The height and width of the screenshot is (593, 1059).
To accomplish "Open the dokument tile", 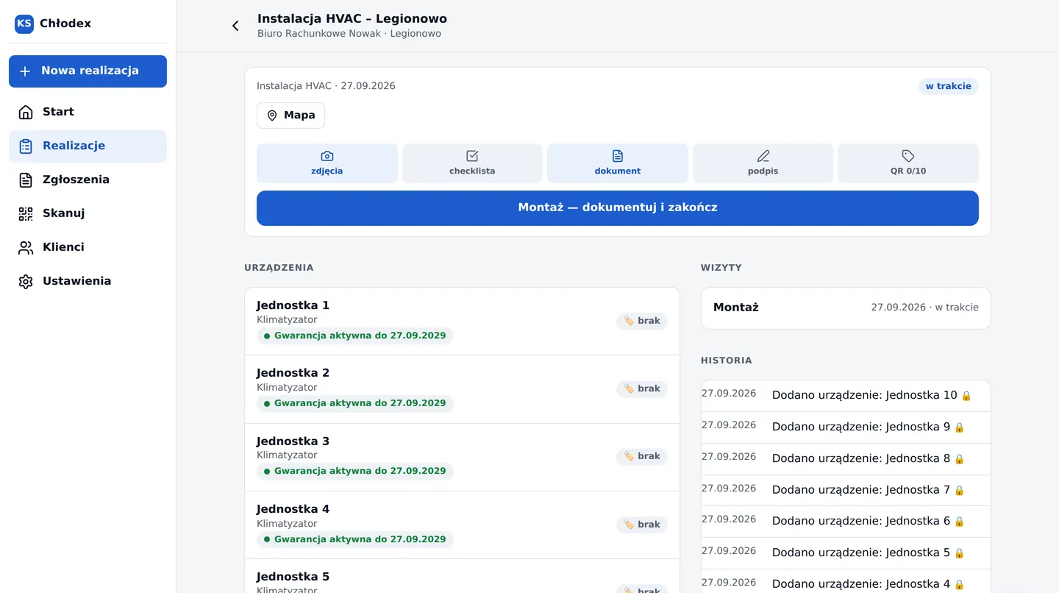I will pos(618,163).
